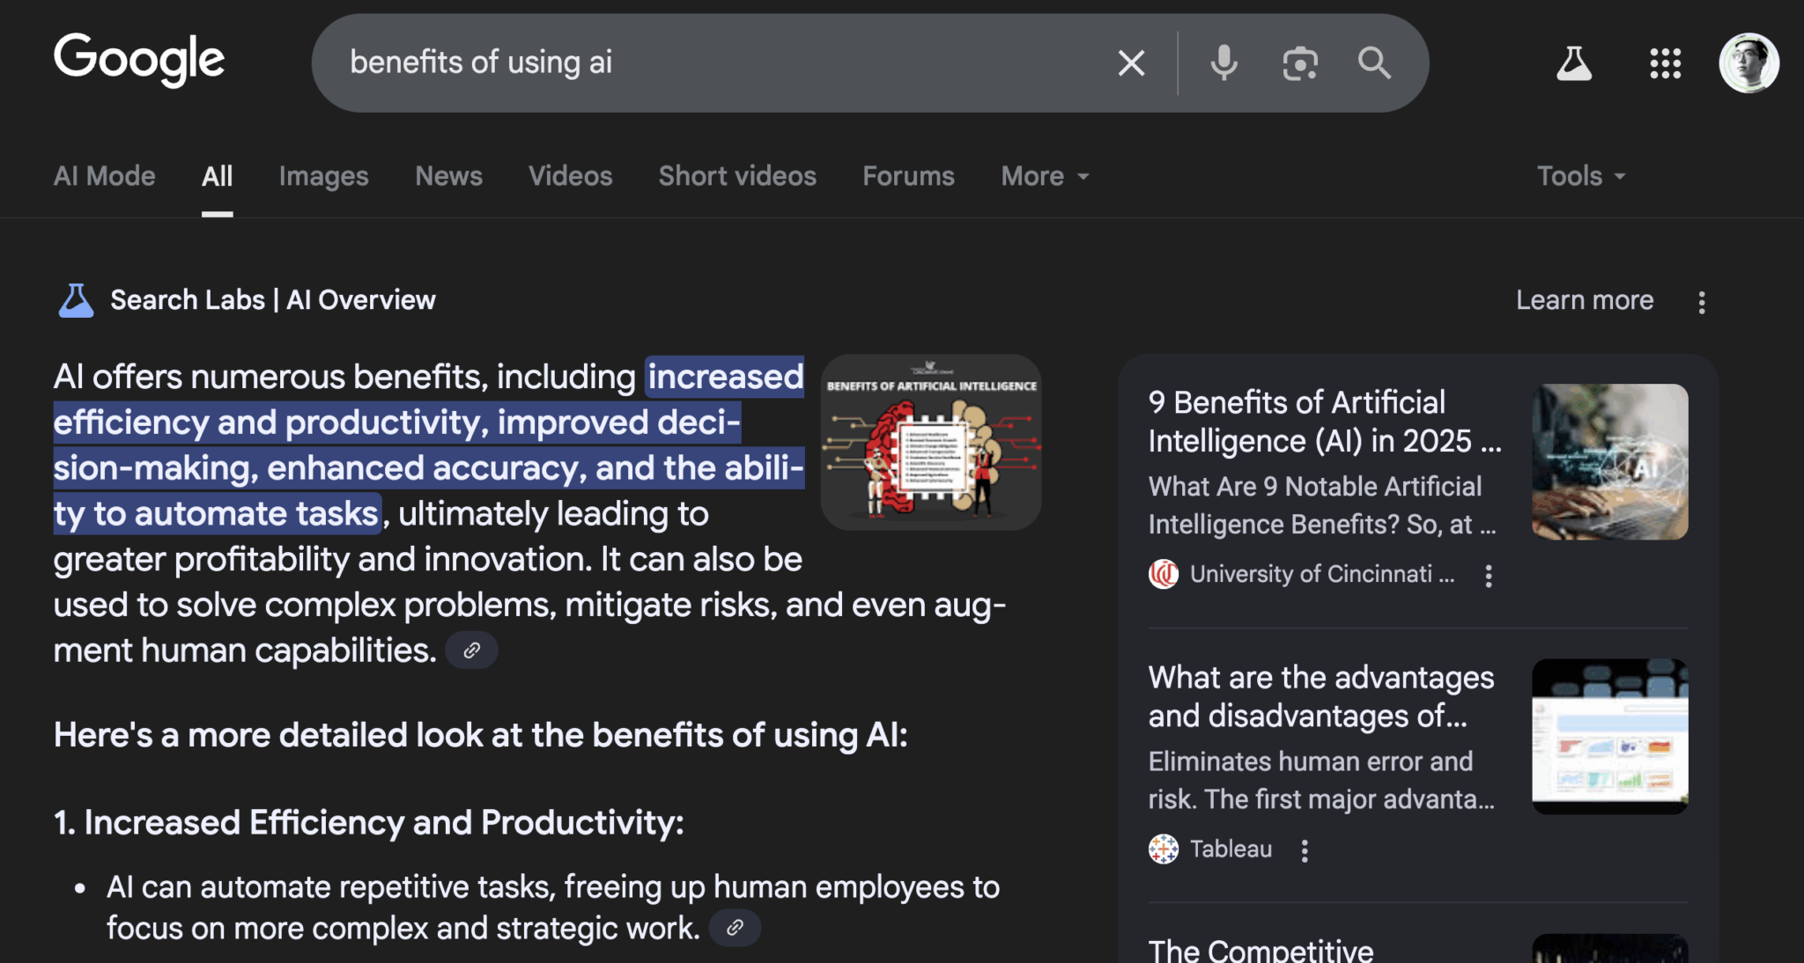Open Google apps grid

pos(1665,63)
